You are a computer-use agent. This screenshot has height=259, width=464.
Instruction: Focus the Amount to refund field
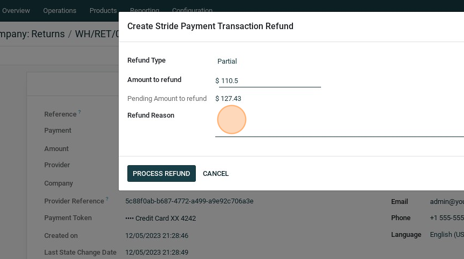pos(270,81)
